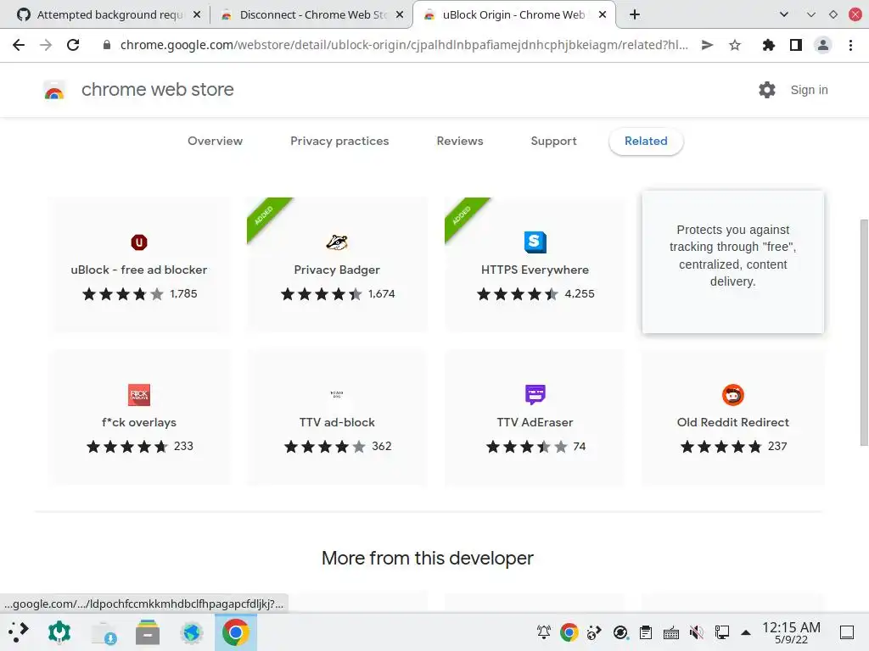The height and width of the screenshot is (651, 869).
Task: Click the vertical page scrollbar
Action: pyautogui.click(x=863, y=332)
